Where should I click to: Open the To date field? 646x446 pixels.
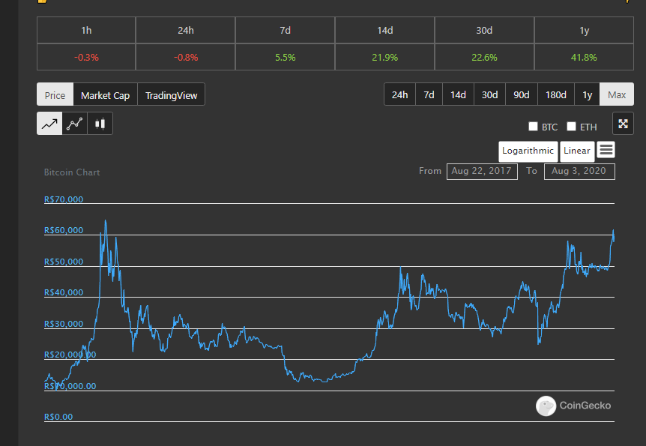tap(579, 171)
